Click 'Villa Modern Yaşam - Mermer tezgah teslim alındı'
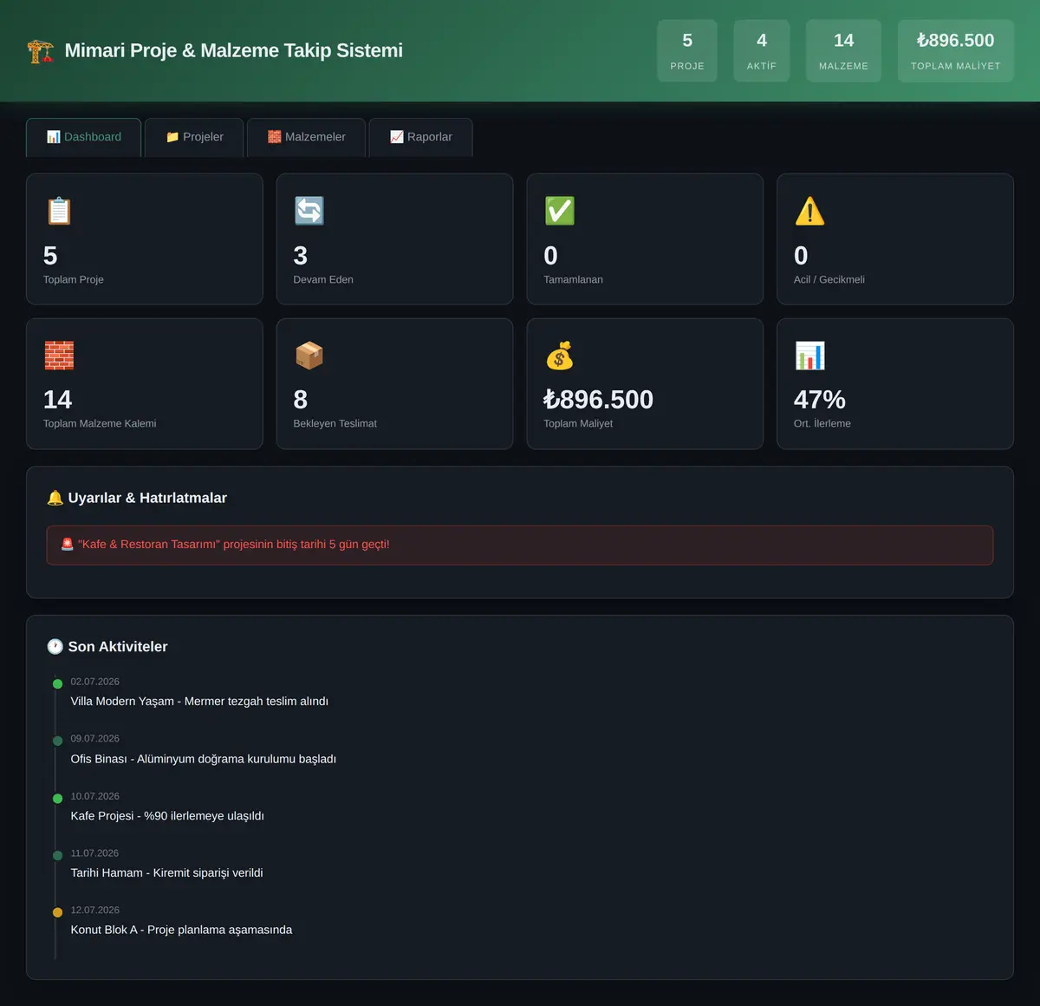The width and height of the screenshot is (1040, 1006). 199,702
